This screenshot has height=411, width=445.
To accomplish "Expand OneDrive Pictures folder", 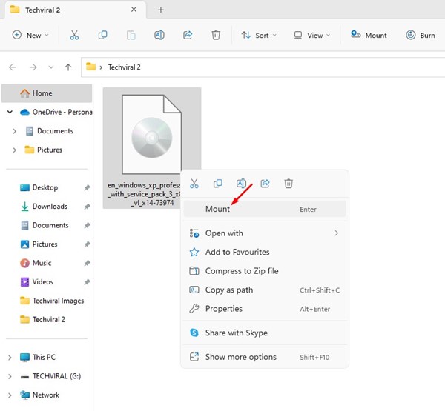I will point(15,150).
